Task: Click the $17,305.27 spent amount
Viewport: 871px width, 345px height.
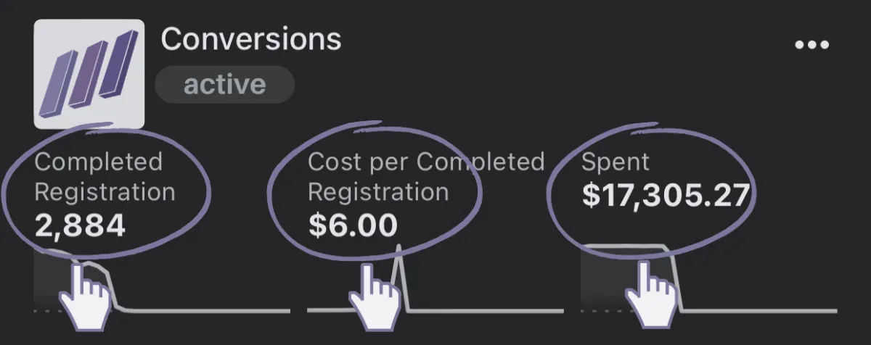Action: [x=665, y=195]
